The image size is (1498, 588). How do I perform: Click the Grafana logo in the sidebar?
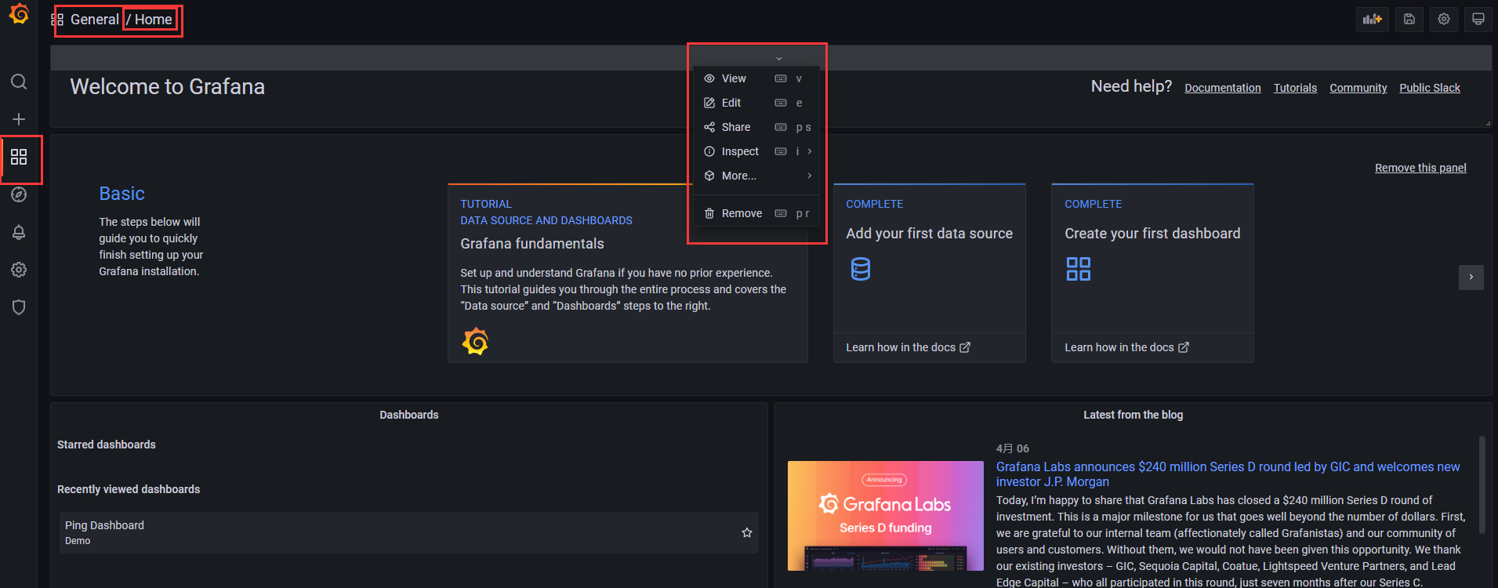[x=19, y=14]
